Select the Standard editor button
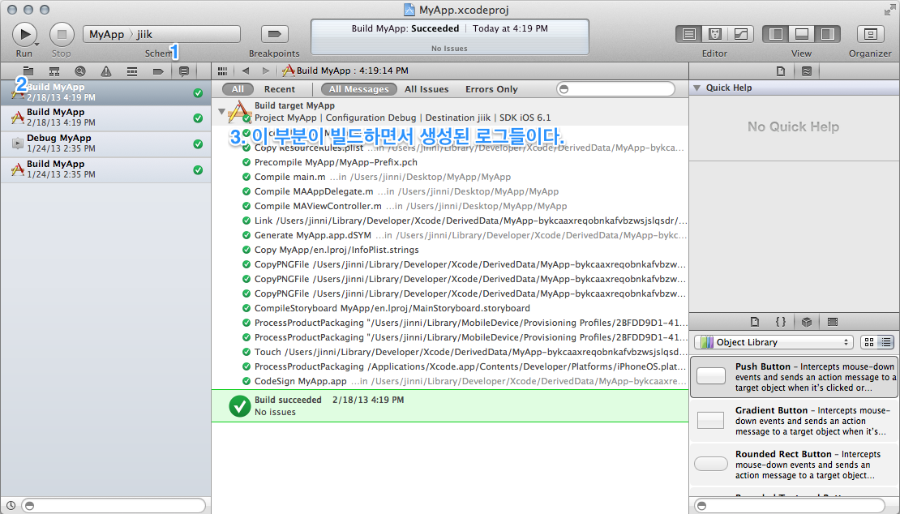This screenshot has width=900, height=514. click(x=688, y=34)
